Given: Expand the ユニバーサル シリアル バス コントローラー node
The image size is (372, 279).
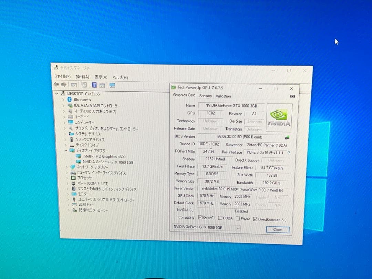Looking at the screenshot, I should click(x=68, y=199).
